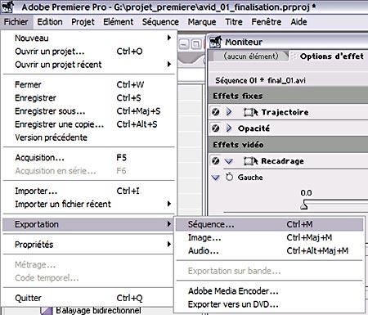Image resolution: width=368 pixels, height=315 pixels.
Task: Choose Fermer from the menu
Action: (x=89, y=84)
